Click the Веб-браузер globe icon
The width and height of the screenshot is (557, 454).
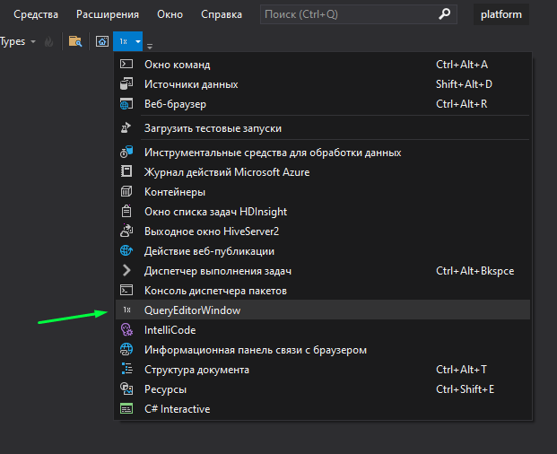pos(126,104)
